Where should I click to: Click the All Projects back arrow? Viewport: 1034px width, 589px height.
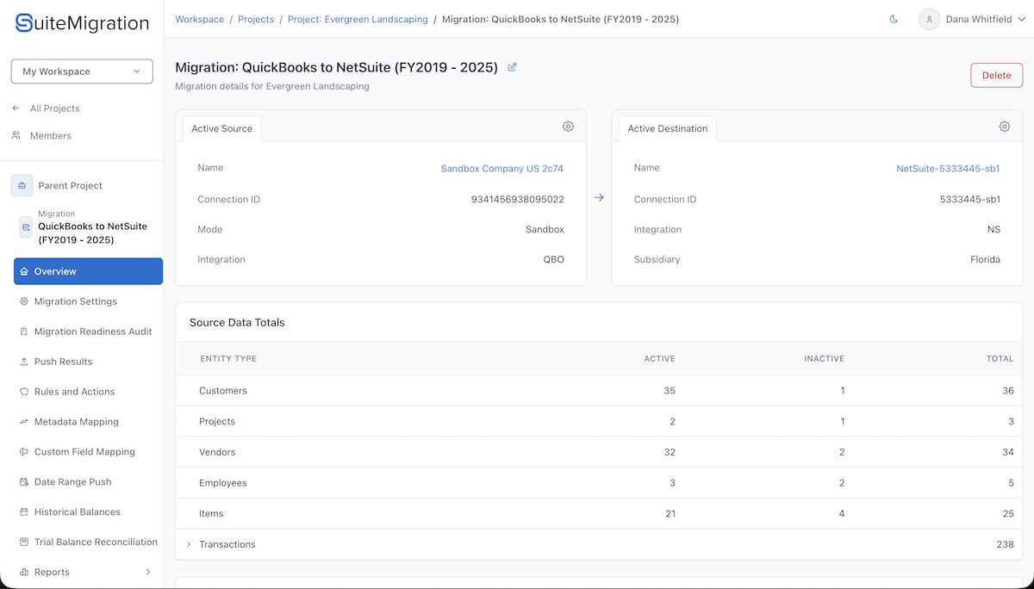(16, 108)
